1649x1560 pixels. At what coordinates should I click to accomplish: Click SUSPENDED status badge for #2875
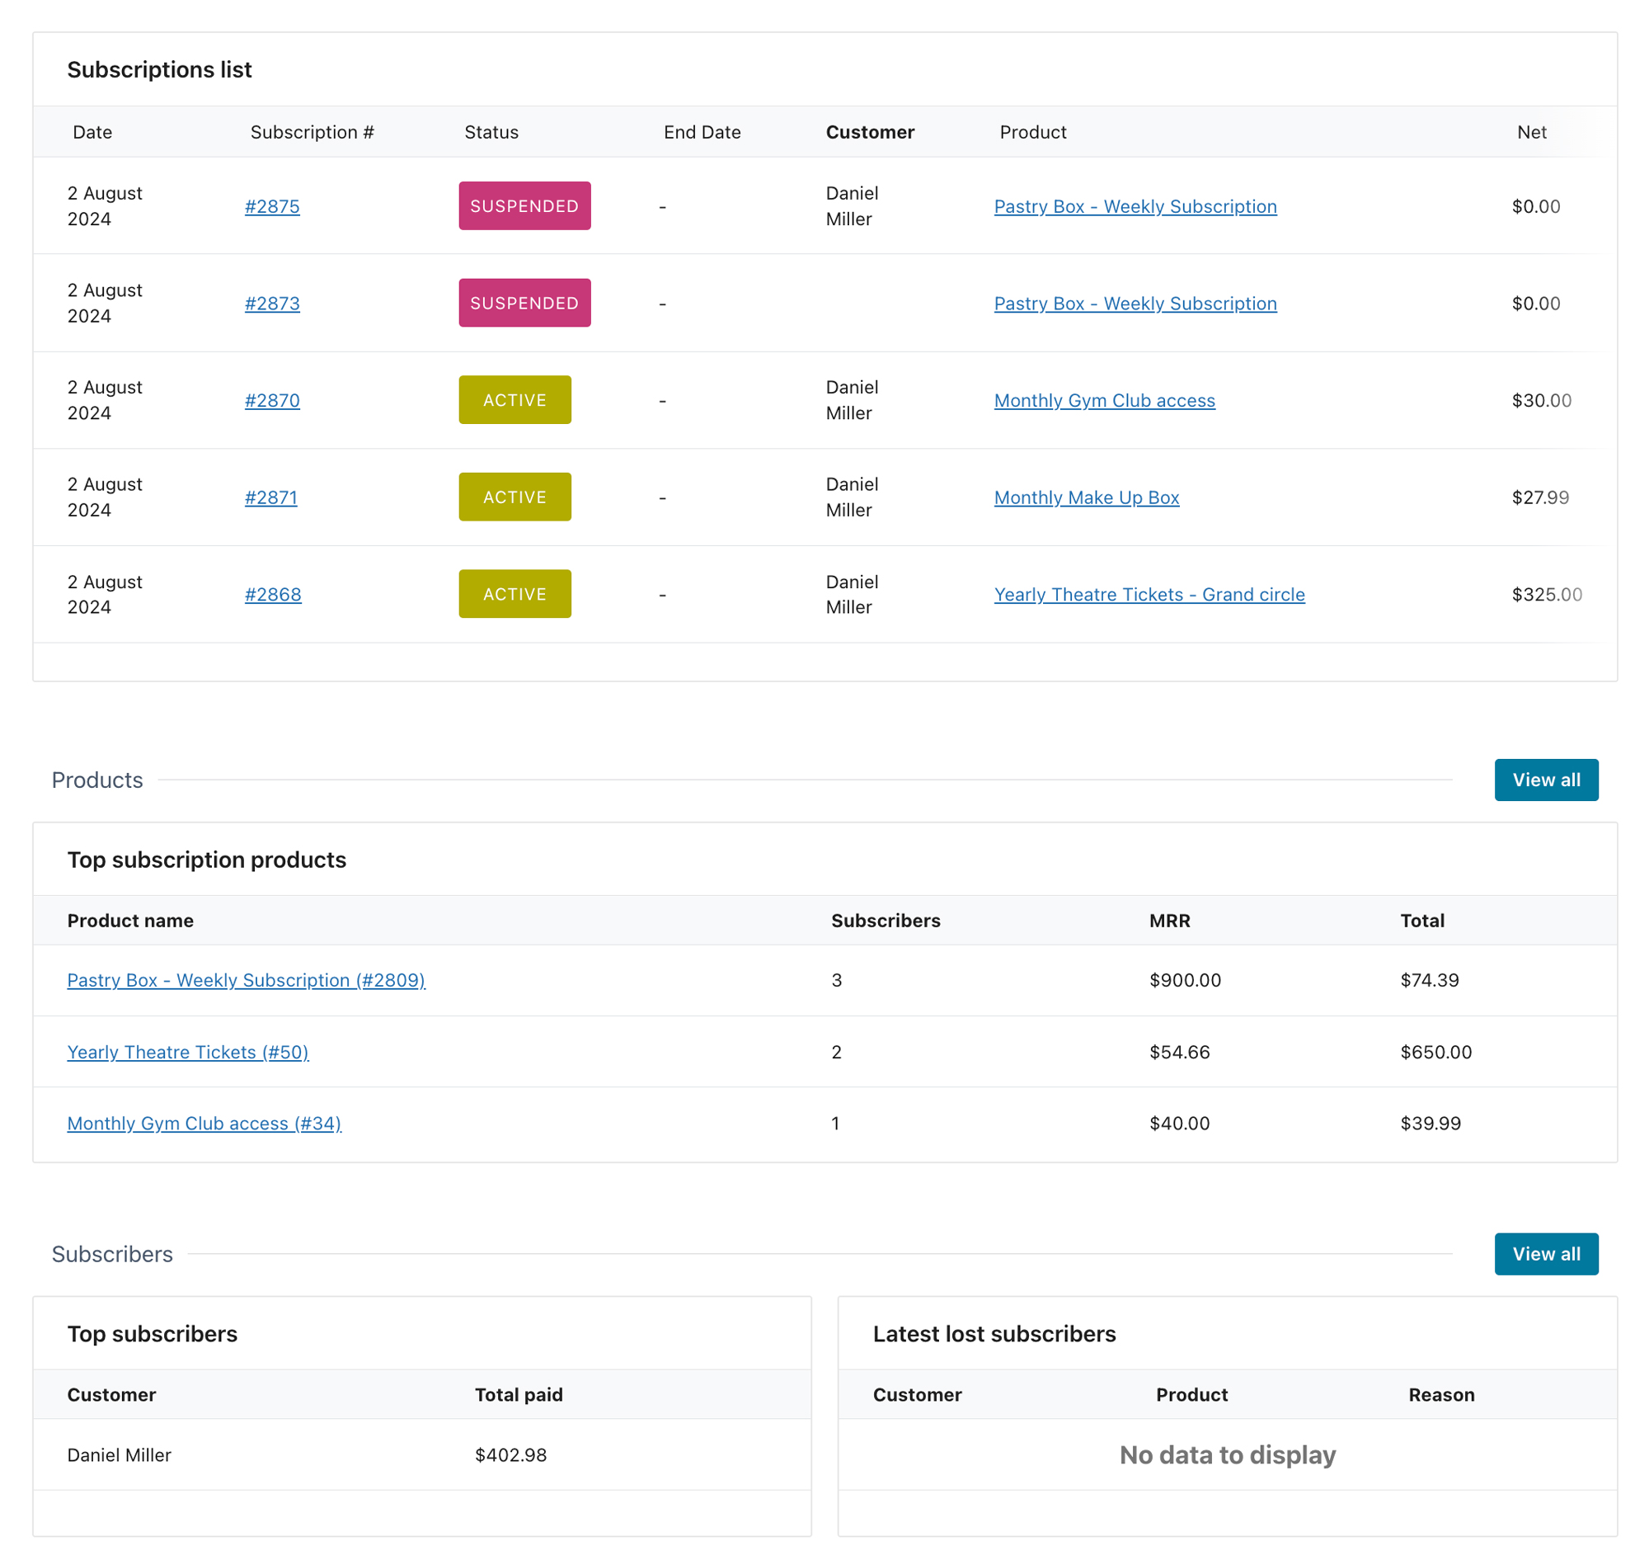click(x=524, y=206)
